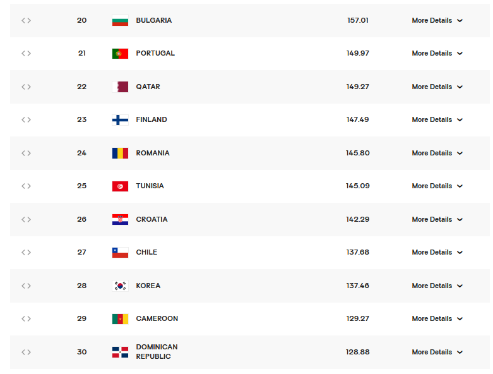Click the Qatar flag icon
Screen dimensions: 493x374
point(120,87)
